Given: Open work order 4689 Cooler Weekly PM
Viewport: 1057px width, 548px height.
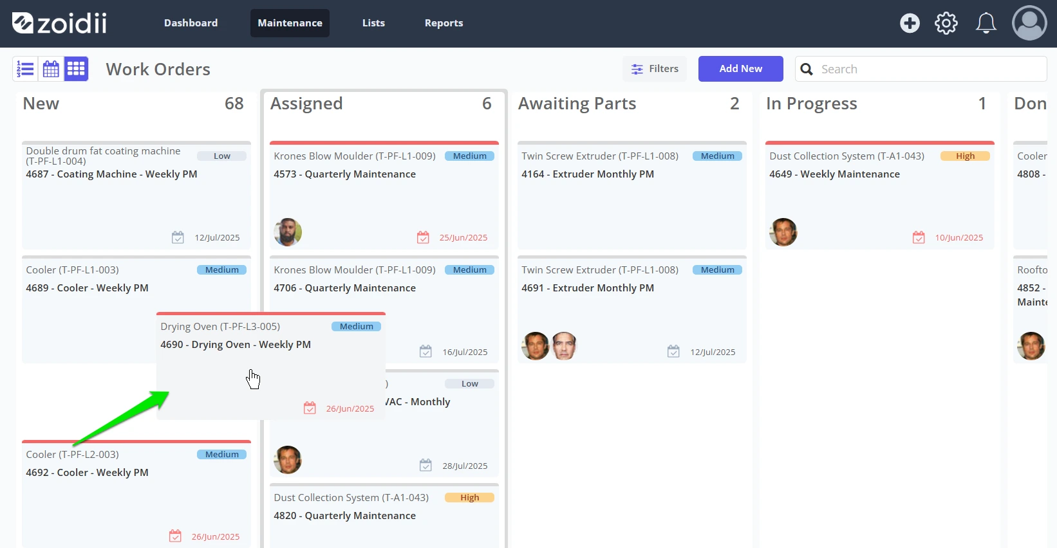Looking at the screenshot, I should pyautogui.click(x=87, y=288).
